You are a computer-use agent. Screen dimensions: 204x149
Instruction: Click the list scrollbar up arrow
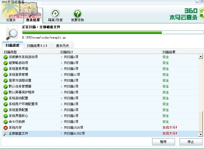pos(201,56)
